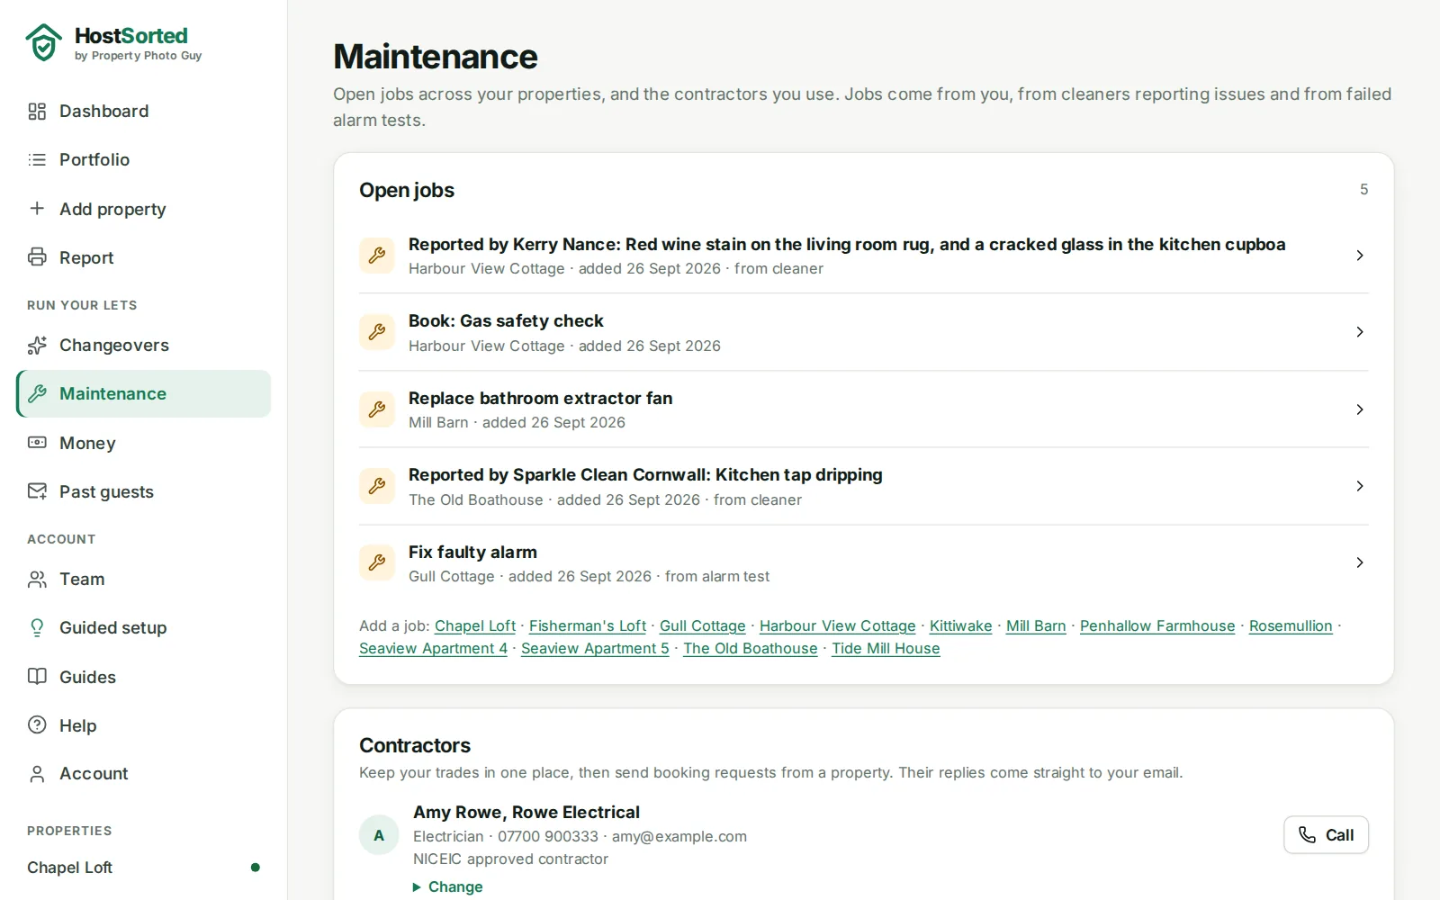
Task: Add a job for Gull Cottage
Action: 703,625
